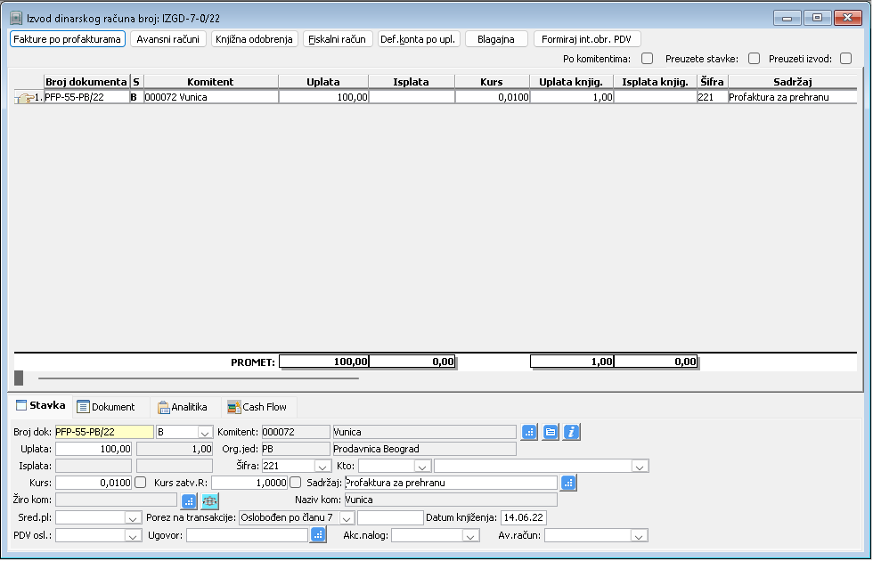873x561 pixels.
Task: Select the grid cell PFP-55-PB/22
Action: [86, 97]
